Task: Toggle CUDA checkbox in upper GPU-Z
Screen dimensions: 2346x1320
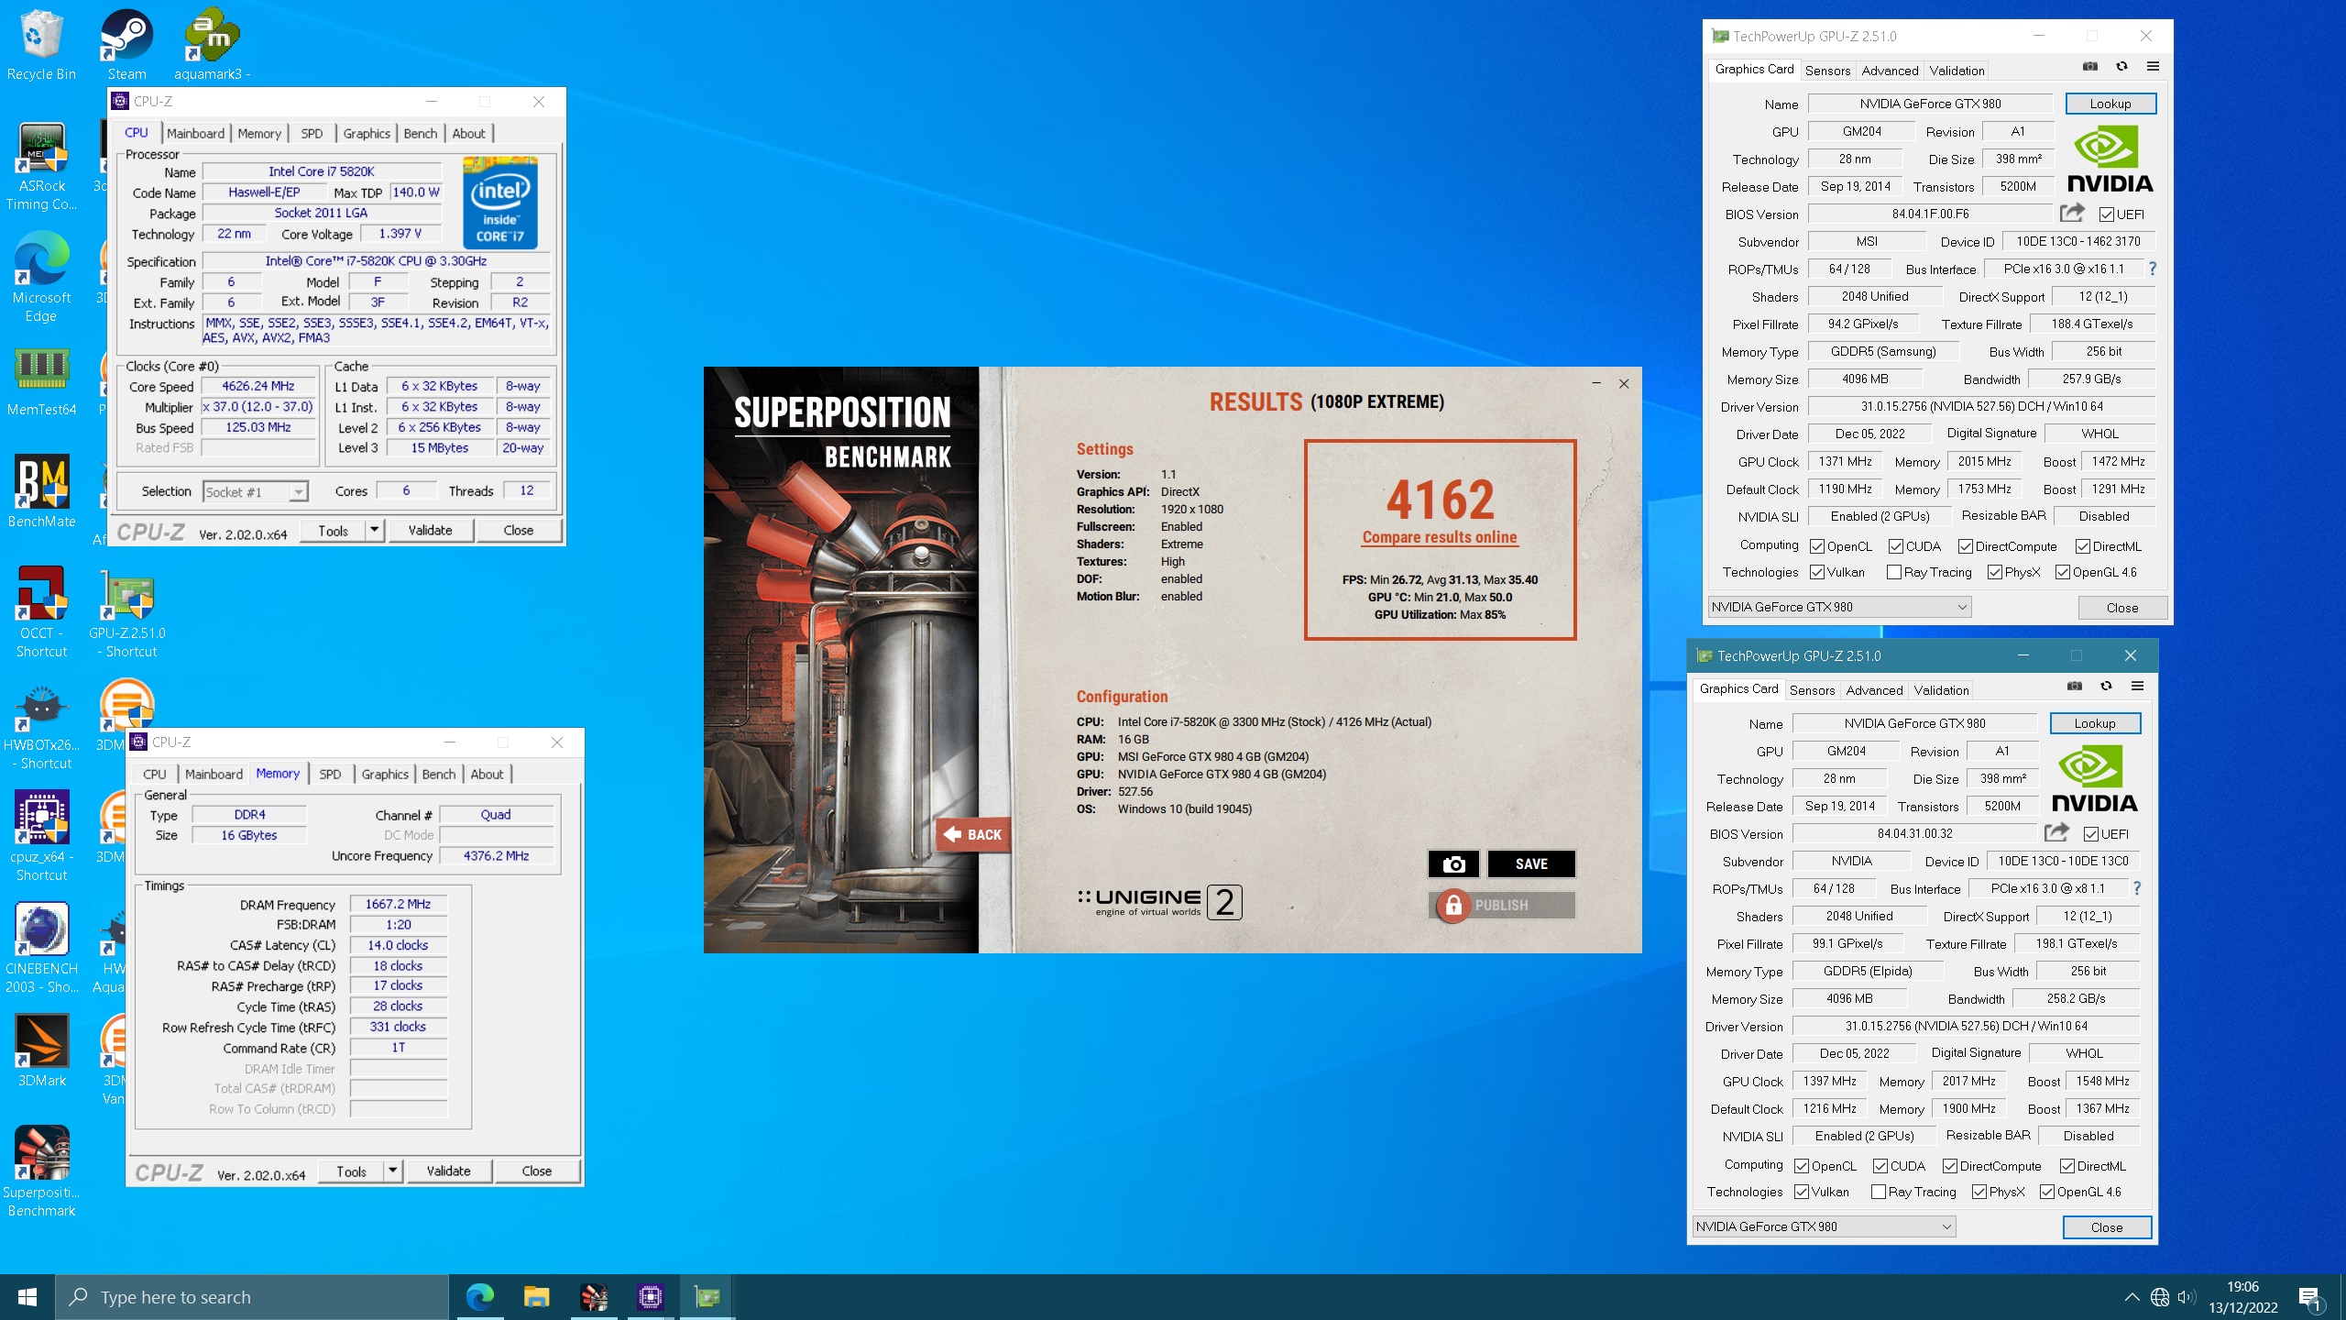Action: [1896, 546]
